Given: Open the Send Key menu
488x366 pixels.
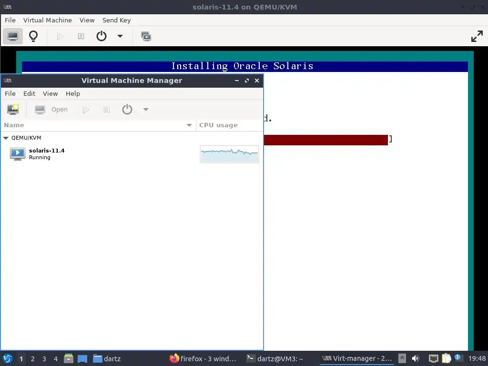Looking at the screenshot, I should pos(116,20).
